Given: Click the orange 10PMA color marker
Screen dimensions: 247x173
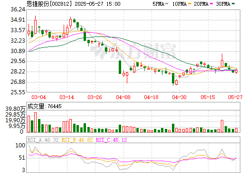Looking at the screenshot, I should [x=190, y=4].
